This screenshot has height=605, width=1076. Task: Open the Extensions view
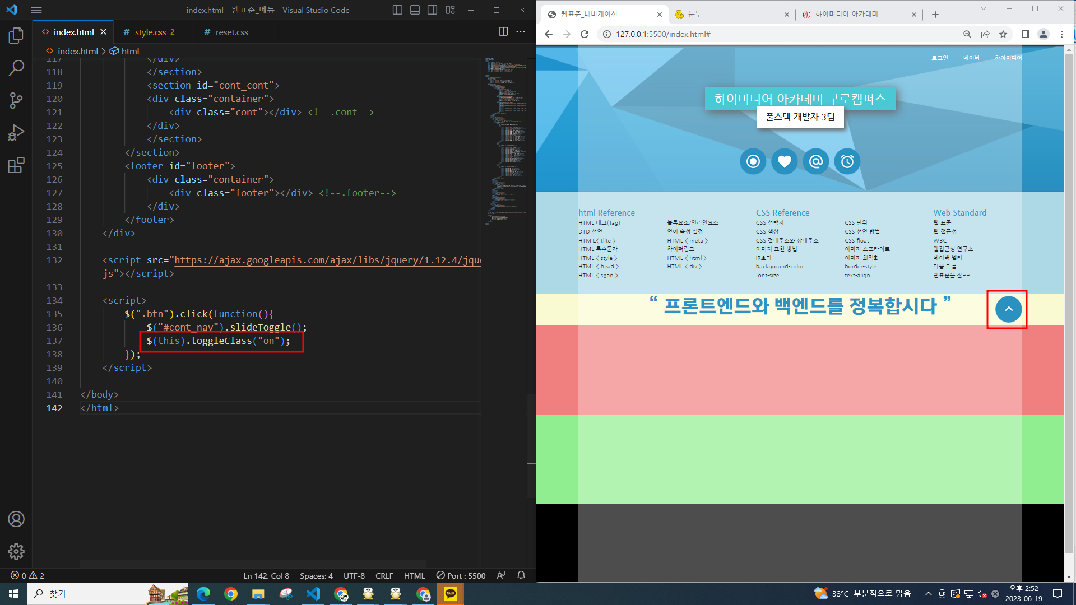coord(16,165)
